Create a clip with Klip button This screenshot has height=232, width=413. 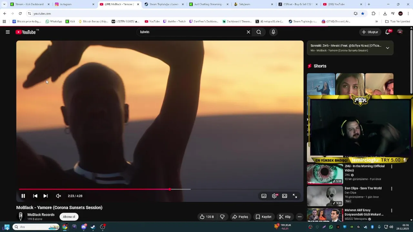(x=285, y=217)
